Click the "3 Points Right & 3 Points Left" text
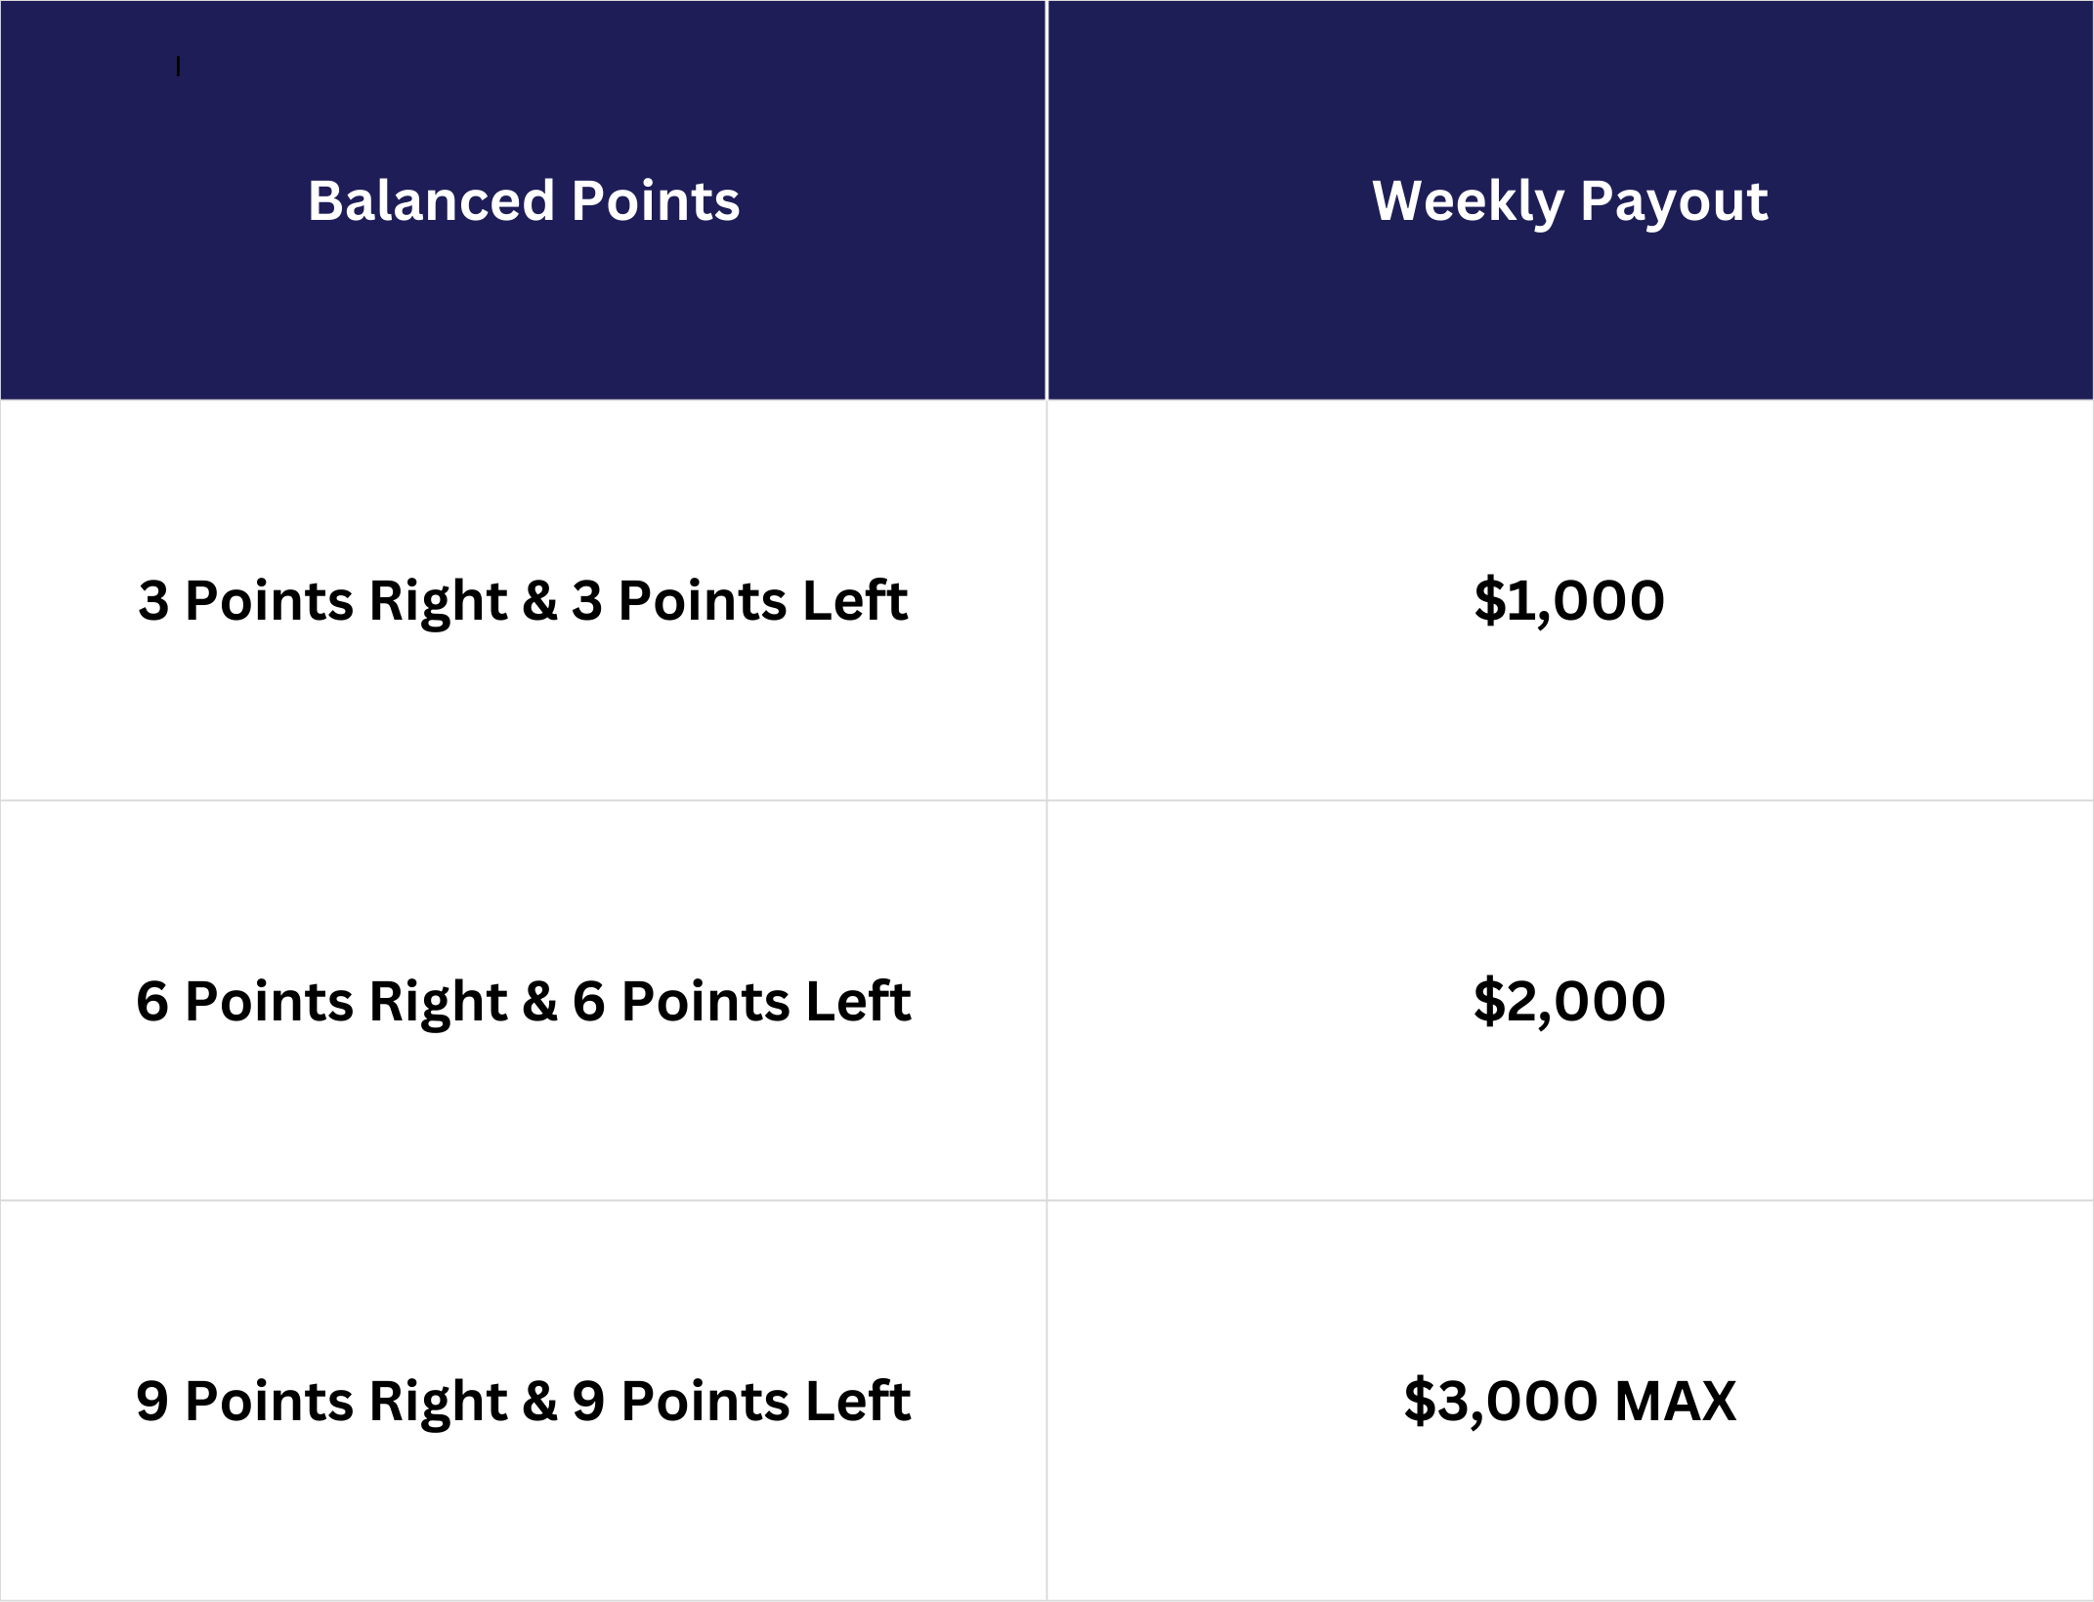Viewport: 2094px width, 1602px height. [x=523, y=600]
